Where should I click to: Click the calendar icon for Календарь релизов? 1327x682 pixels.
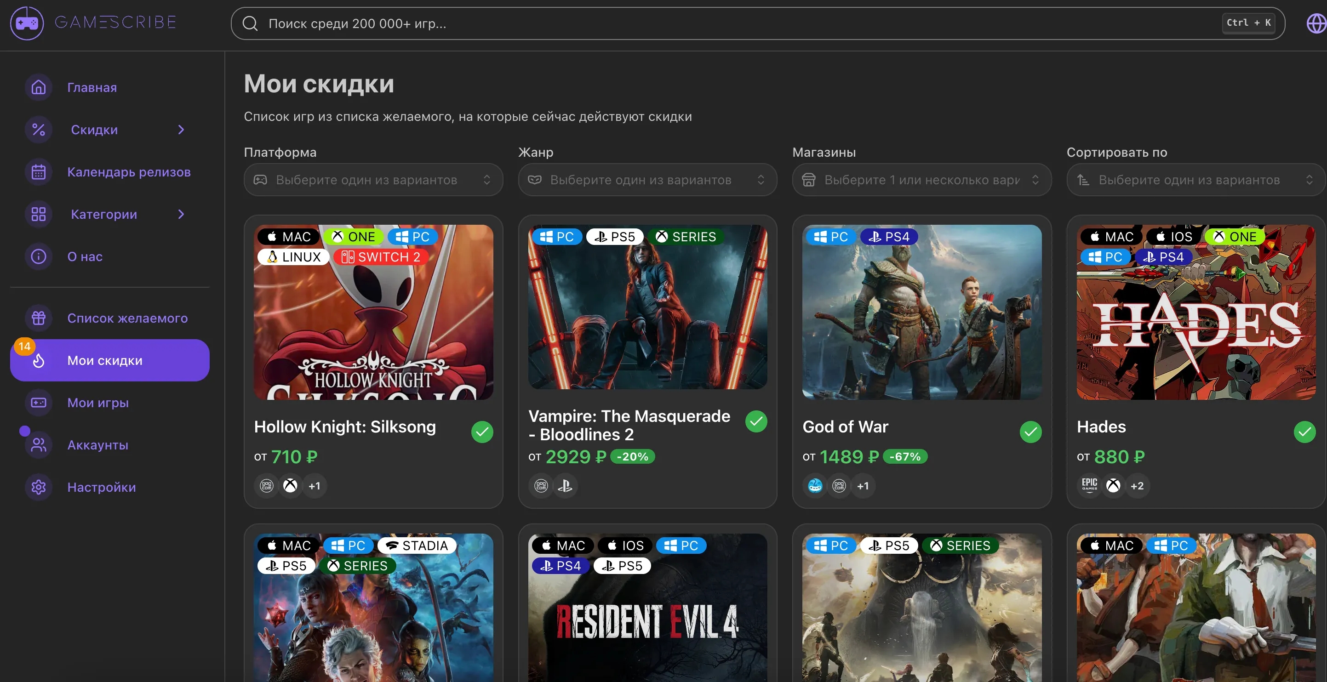tap(38, 171)
